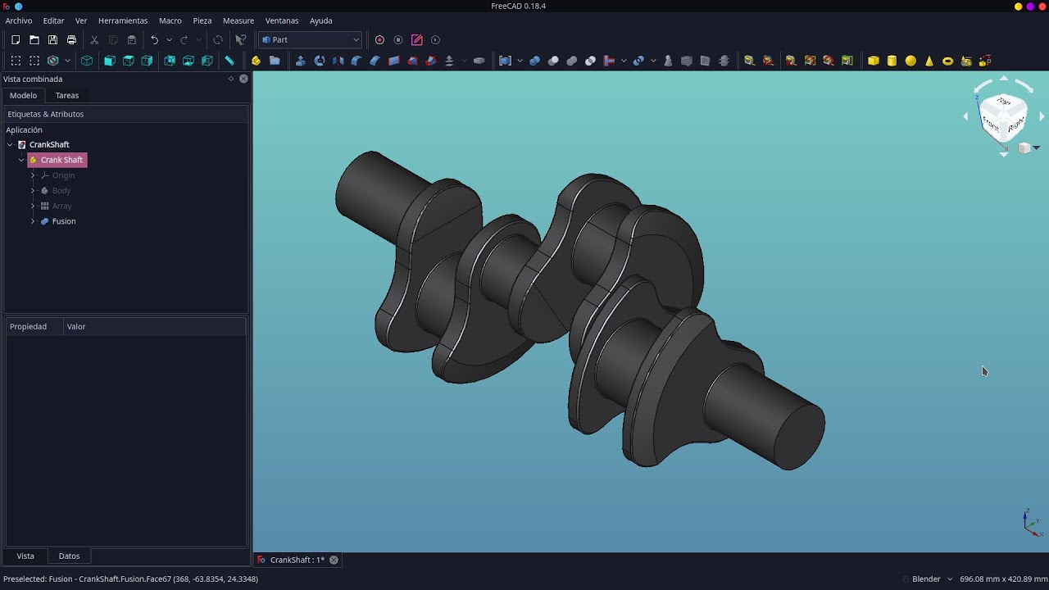Open parametric primitives creator
This screenshot has height=590, width=1049.
966,61
